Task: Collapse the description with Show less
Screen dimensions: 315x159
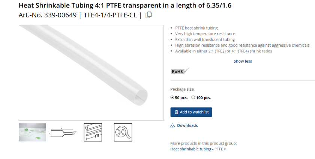Action: [243, 61]
